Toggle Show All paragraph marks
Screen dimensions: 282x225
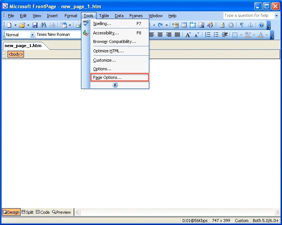point(242,25)
